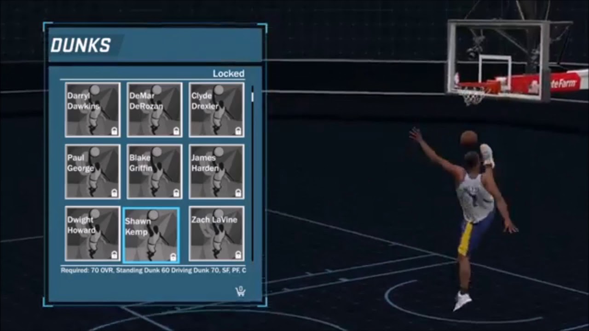589x331 pixels.
Task: Click the dunk list scrollbar thumb
Action: [252, 97]
